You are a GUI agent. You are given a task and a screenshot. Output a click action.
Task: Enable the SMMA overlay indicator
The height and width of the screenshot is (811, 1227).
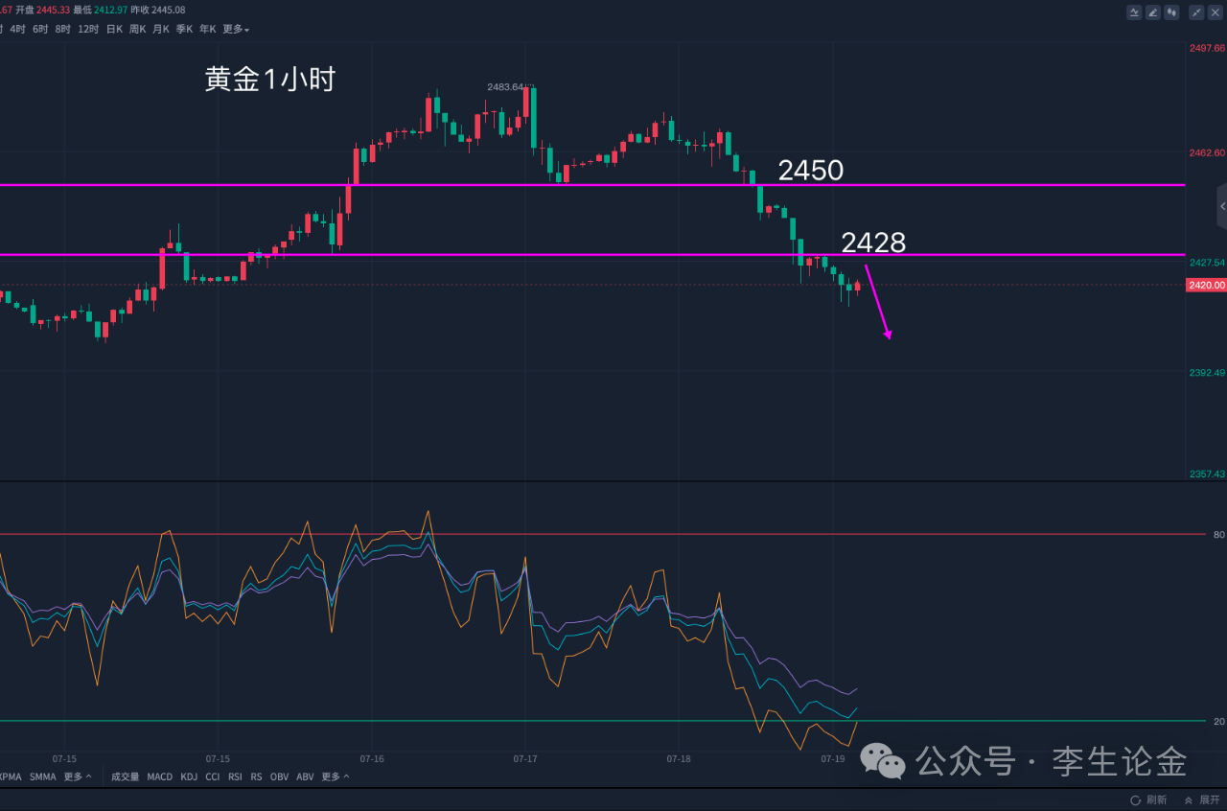click(x=43, y=776)
